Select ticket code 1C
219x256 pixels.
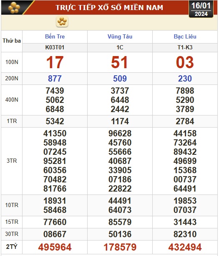coord(120,47)
